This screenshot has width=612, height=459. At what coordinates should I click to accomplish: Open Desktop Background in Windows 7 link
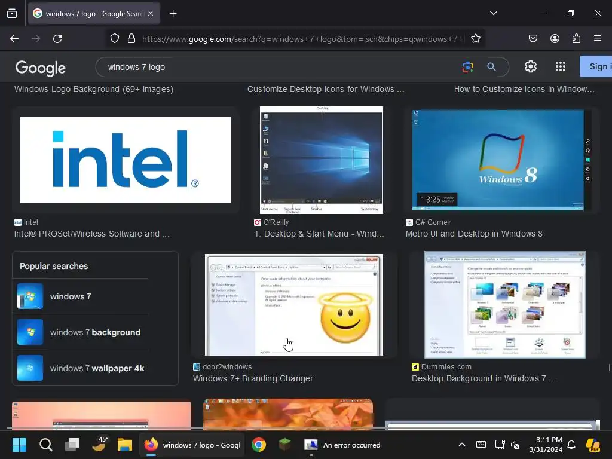tap(484, 378)
